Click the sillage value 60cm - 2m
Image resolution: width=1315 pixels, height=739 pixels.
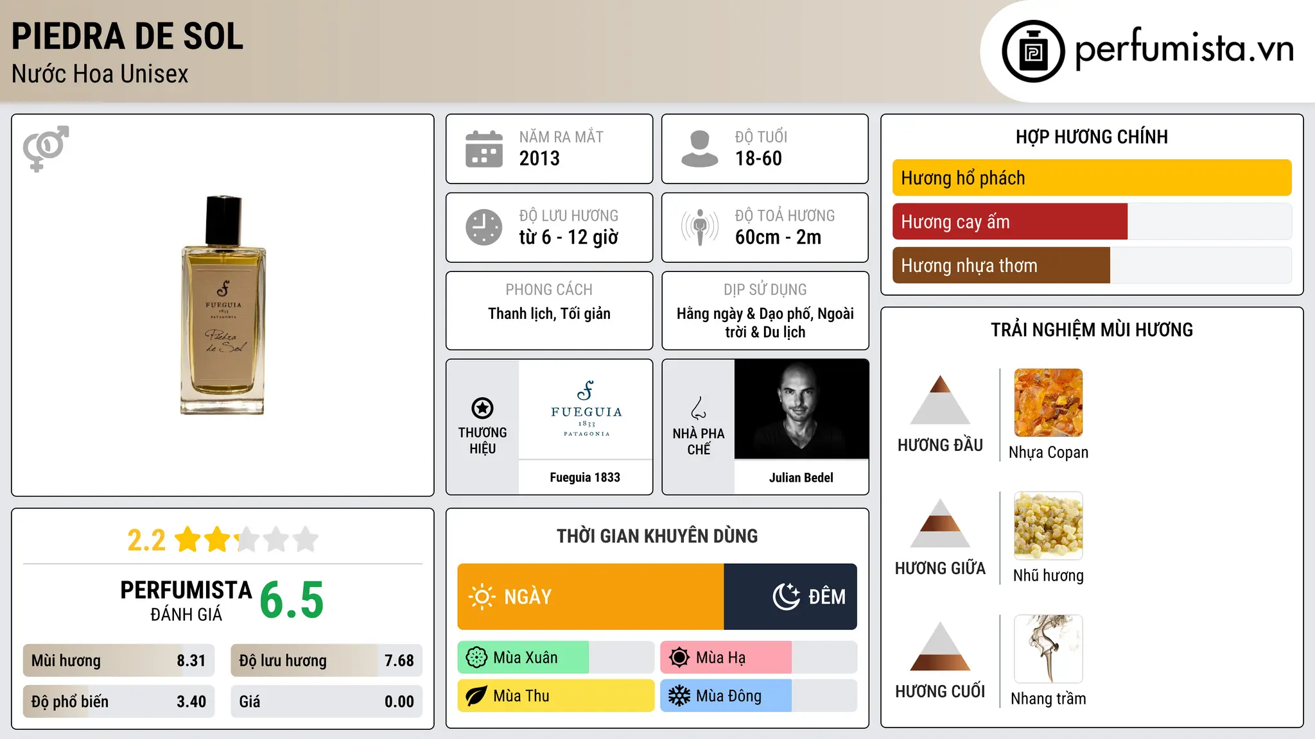click(778, 237)
